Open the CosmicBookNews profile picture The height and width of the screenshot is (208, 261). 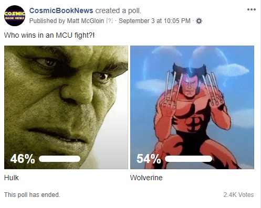click(x=15, y=16)
